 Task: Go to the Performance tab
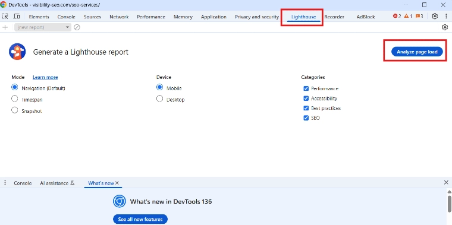click(x=151, y=17)
